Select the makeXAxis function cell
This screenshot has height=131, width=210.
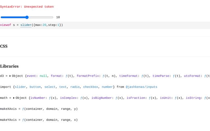[39, 109]
